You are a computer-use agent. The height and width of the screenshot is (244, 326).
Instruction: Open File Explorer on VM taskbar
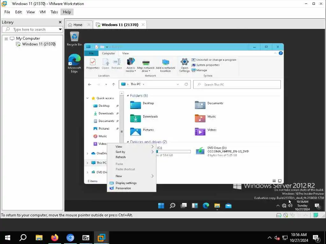(217, 206)
